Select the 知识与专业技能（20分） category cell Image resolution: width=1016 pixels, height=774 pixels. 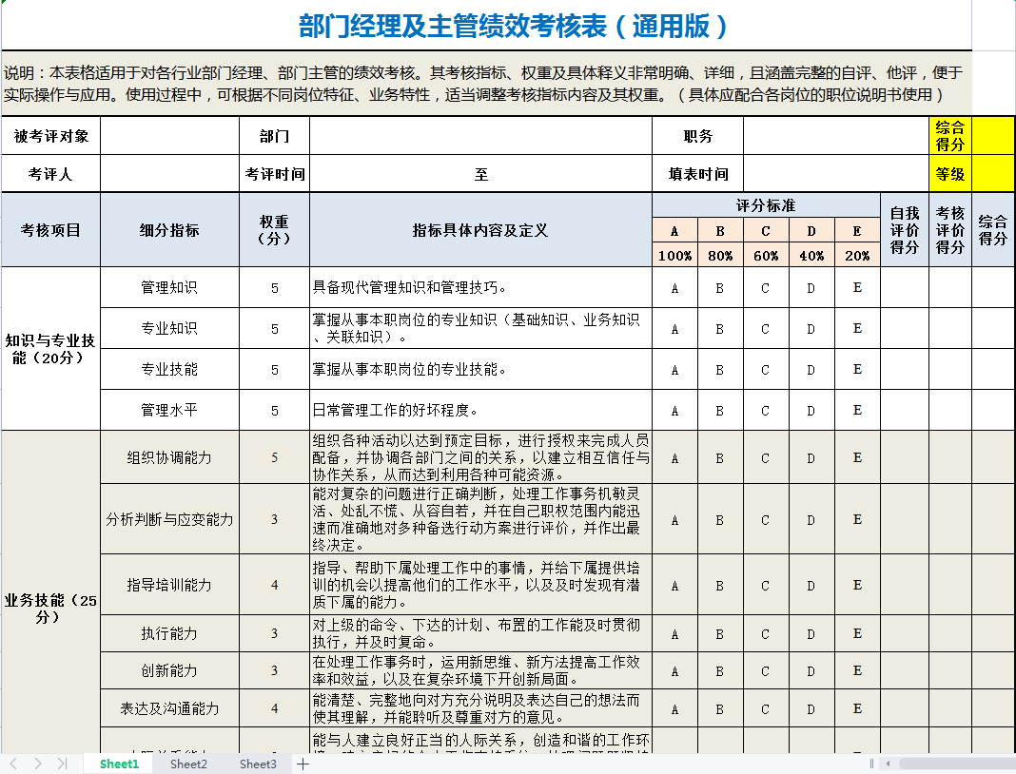[51, 348]
